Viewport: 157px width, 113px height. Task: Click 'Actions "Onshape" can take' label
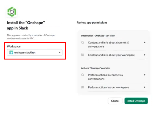(96, 68)
